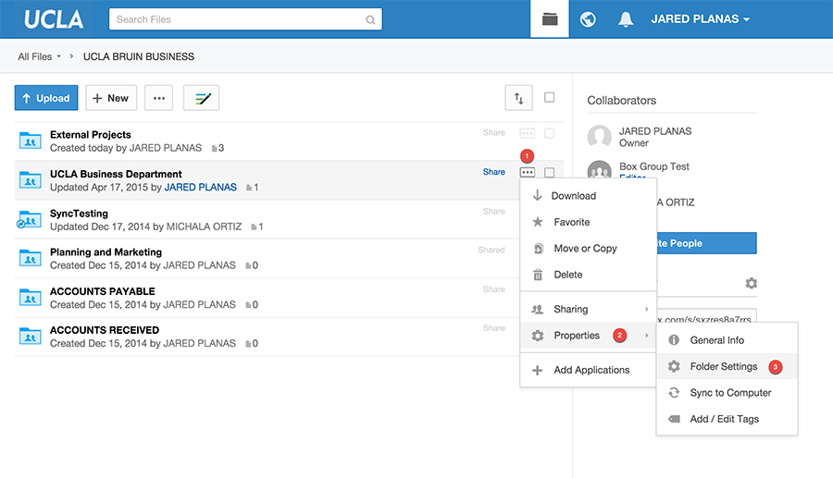Open the globe icon in header
The height and width of the screenshot is (478, 833).
coord(588,19)
